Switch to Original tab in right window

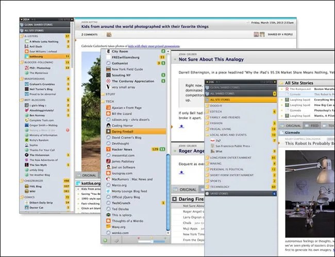(x=291, y=126)
